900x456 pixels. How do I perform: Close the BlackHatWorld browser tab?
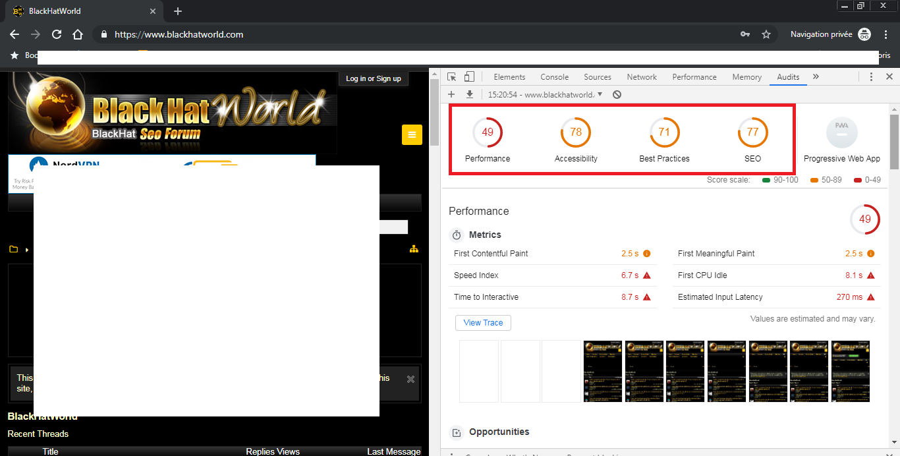click(x=153, y=11)
